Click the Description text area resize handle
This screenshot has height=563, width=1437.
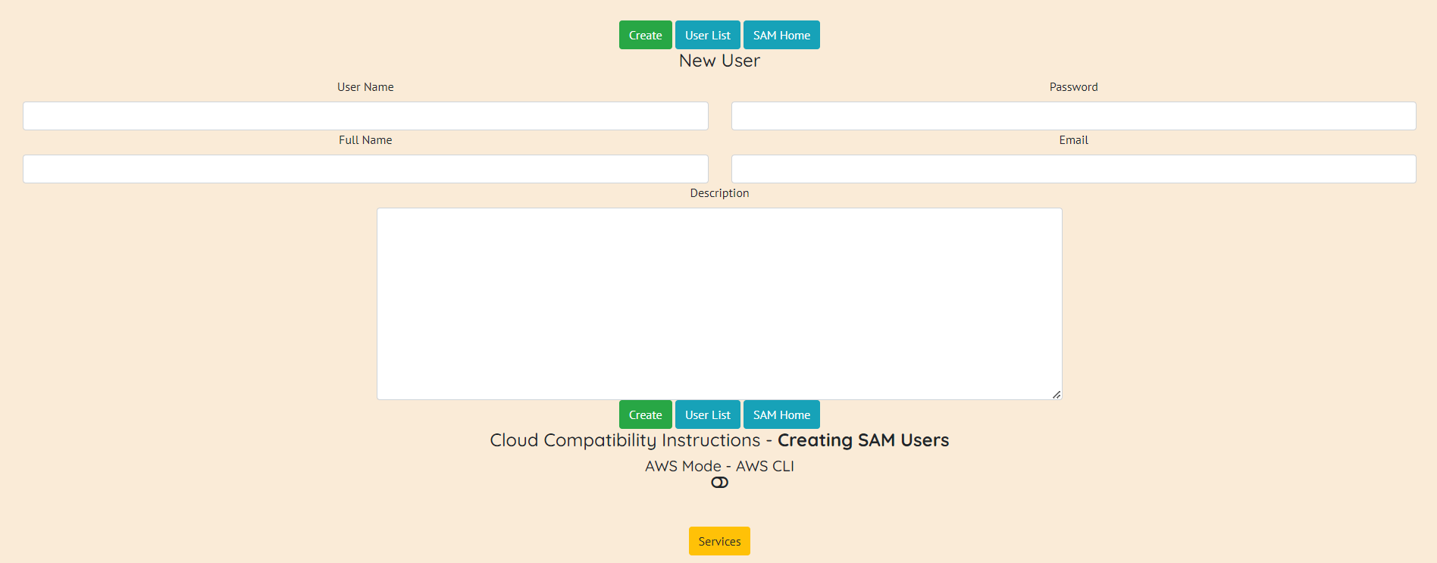coord(1056,394)
